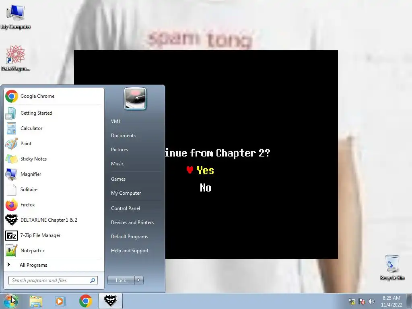Image resolution: width=412 pixels, height=309 pixels.
Task: Open the clock showing 8:25 AM
Action: click(391, 301)
